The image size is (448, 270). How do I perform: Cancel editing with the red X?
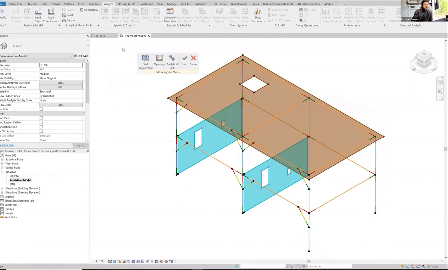(193, 58)
